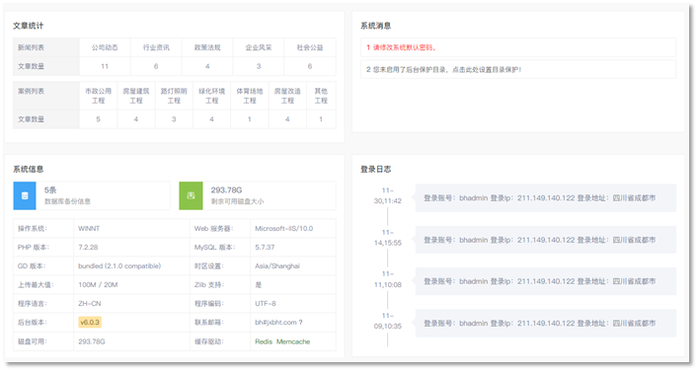Click the Memcache cache driver label
The width and height of the screenshot is (698, 371).
293,341
